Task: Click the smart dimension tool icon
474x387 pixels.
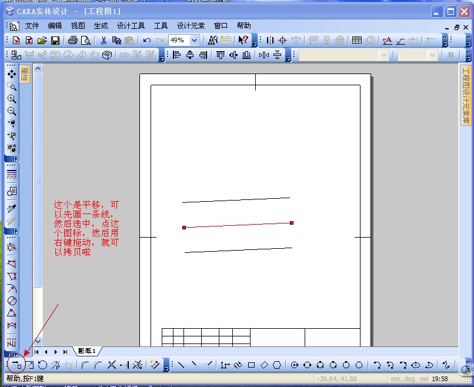Action: 12,248
